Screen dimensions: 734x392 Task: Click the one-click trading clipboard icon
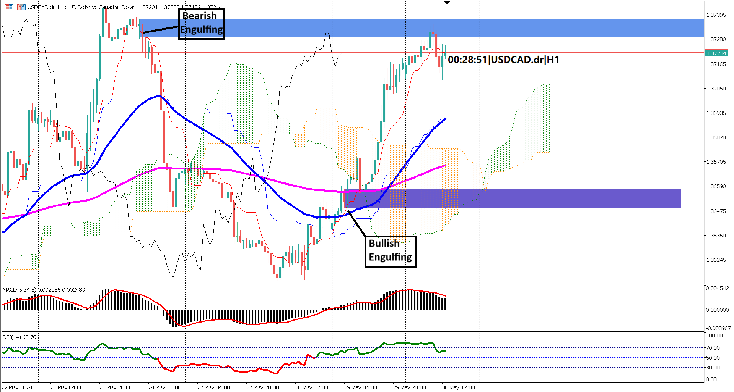(21, 7)
